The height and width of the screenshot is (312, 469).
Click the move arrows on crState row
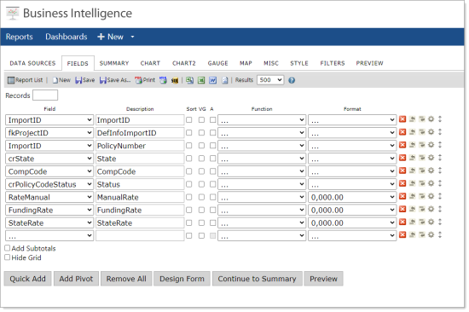(x=440, y=158)
